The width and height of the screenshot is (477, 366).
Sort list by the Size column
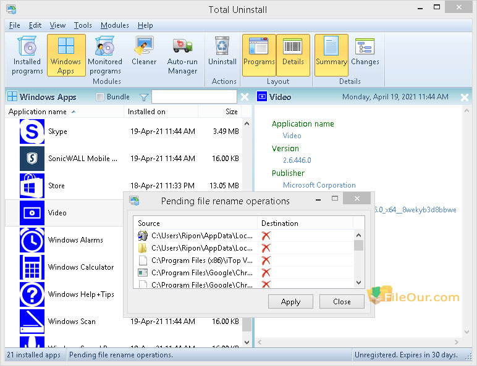pyautogui.click(x=231, y=112)
